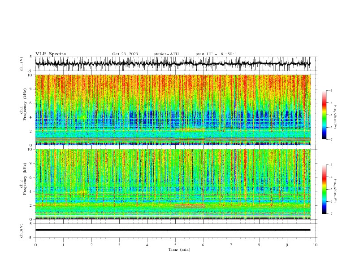Viewport: 355px width, 275px height.
Task: Click the time axis tick label "7"
Action: click(231, 245)
